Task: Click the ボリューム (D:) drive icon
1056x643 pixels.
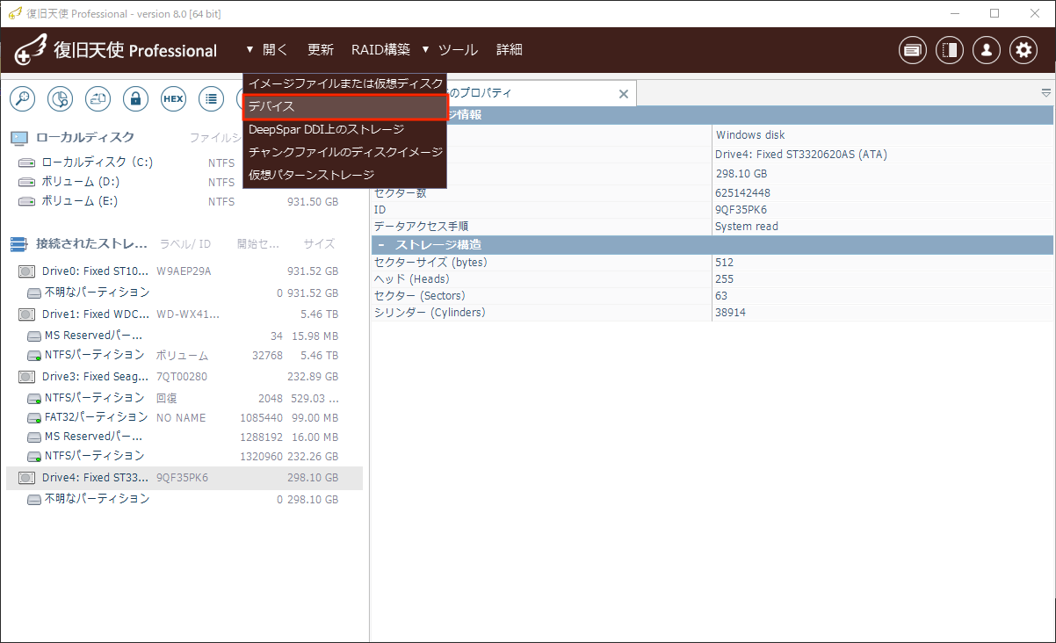Action: coord(26,182)
